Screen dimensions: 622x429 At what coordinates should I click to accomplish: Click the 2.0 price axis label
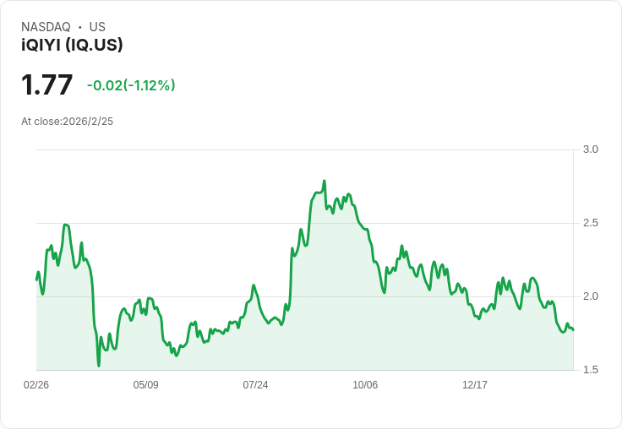coord(591,296)
